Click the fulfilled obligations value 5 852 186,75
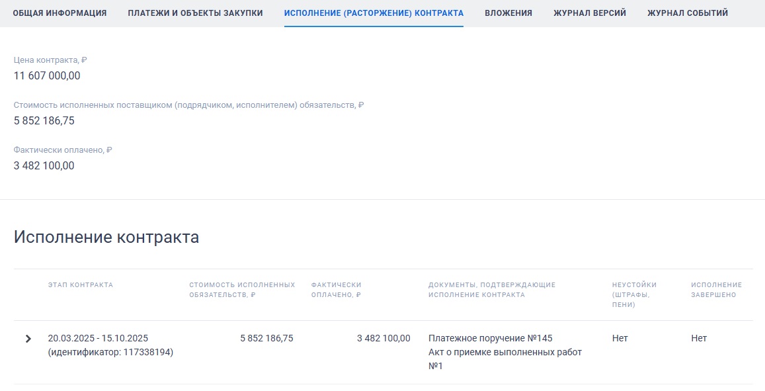Viewport: 765px width, 391px height. (45, 120)
